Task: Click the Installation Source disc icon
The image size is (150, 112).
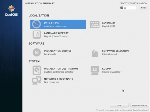Action: click(37, 52)
